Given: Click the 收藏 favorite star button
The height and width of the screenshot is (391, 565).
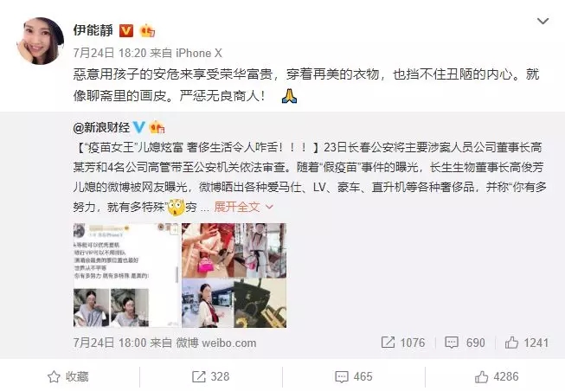Looking at the screenshot, I should click(68, 377).
